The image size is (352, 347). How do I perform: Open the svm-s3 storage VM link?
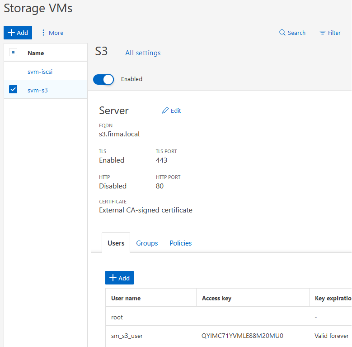(x=38, y=90)
